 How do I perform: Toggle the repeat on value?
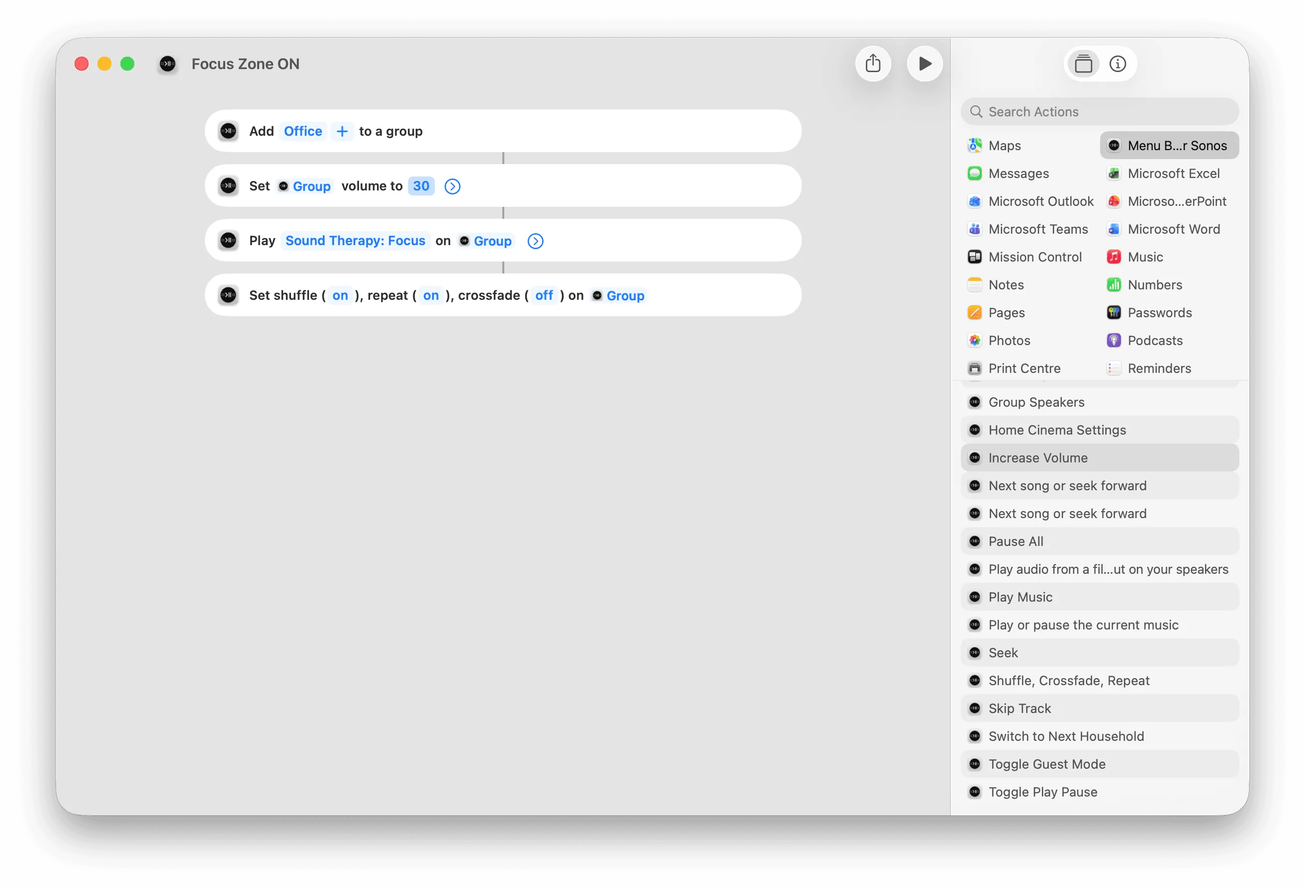tap(431, 295)
